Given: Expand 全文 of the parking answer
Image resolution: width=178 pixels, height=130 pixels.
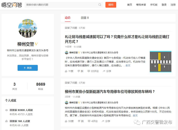Looking at the screenshot, I should pos(135,116).
